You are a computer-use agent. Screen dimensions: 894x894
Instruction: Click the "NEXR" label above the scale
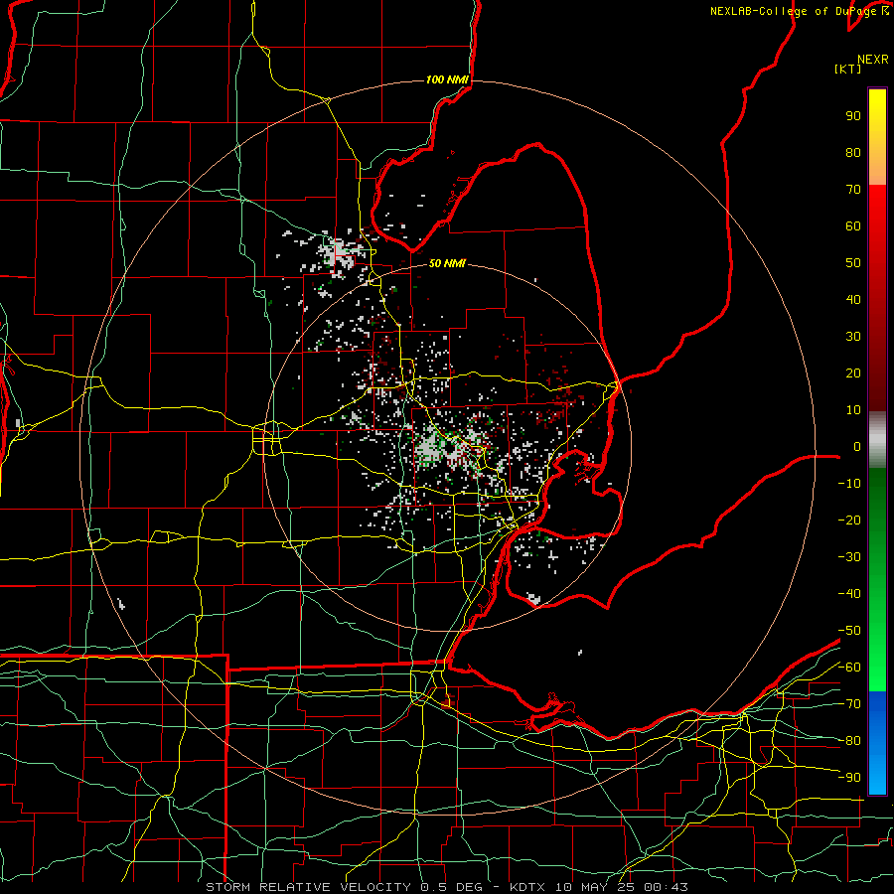click(x=872, y=60)
